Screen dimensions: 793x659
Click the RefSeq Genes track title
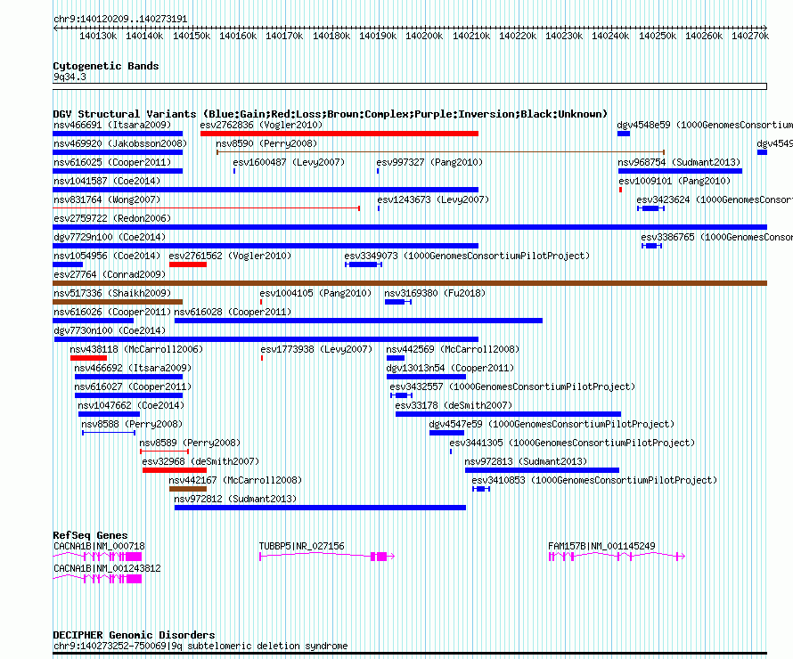[90, 535]
